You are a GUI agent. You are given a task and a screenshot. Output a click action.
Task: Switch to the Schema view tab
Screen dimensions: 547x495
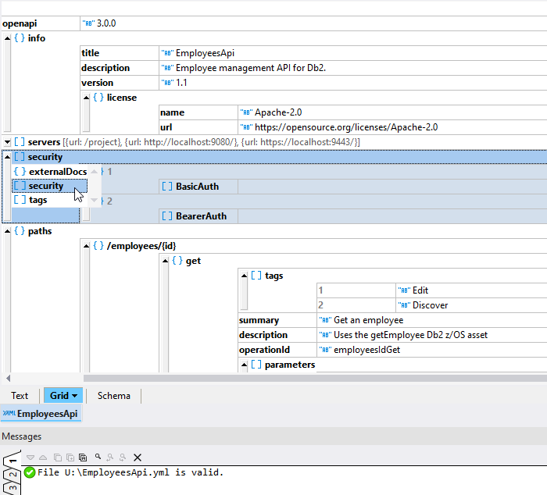[x=114, y=396]
